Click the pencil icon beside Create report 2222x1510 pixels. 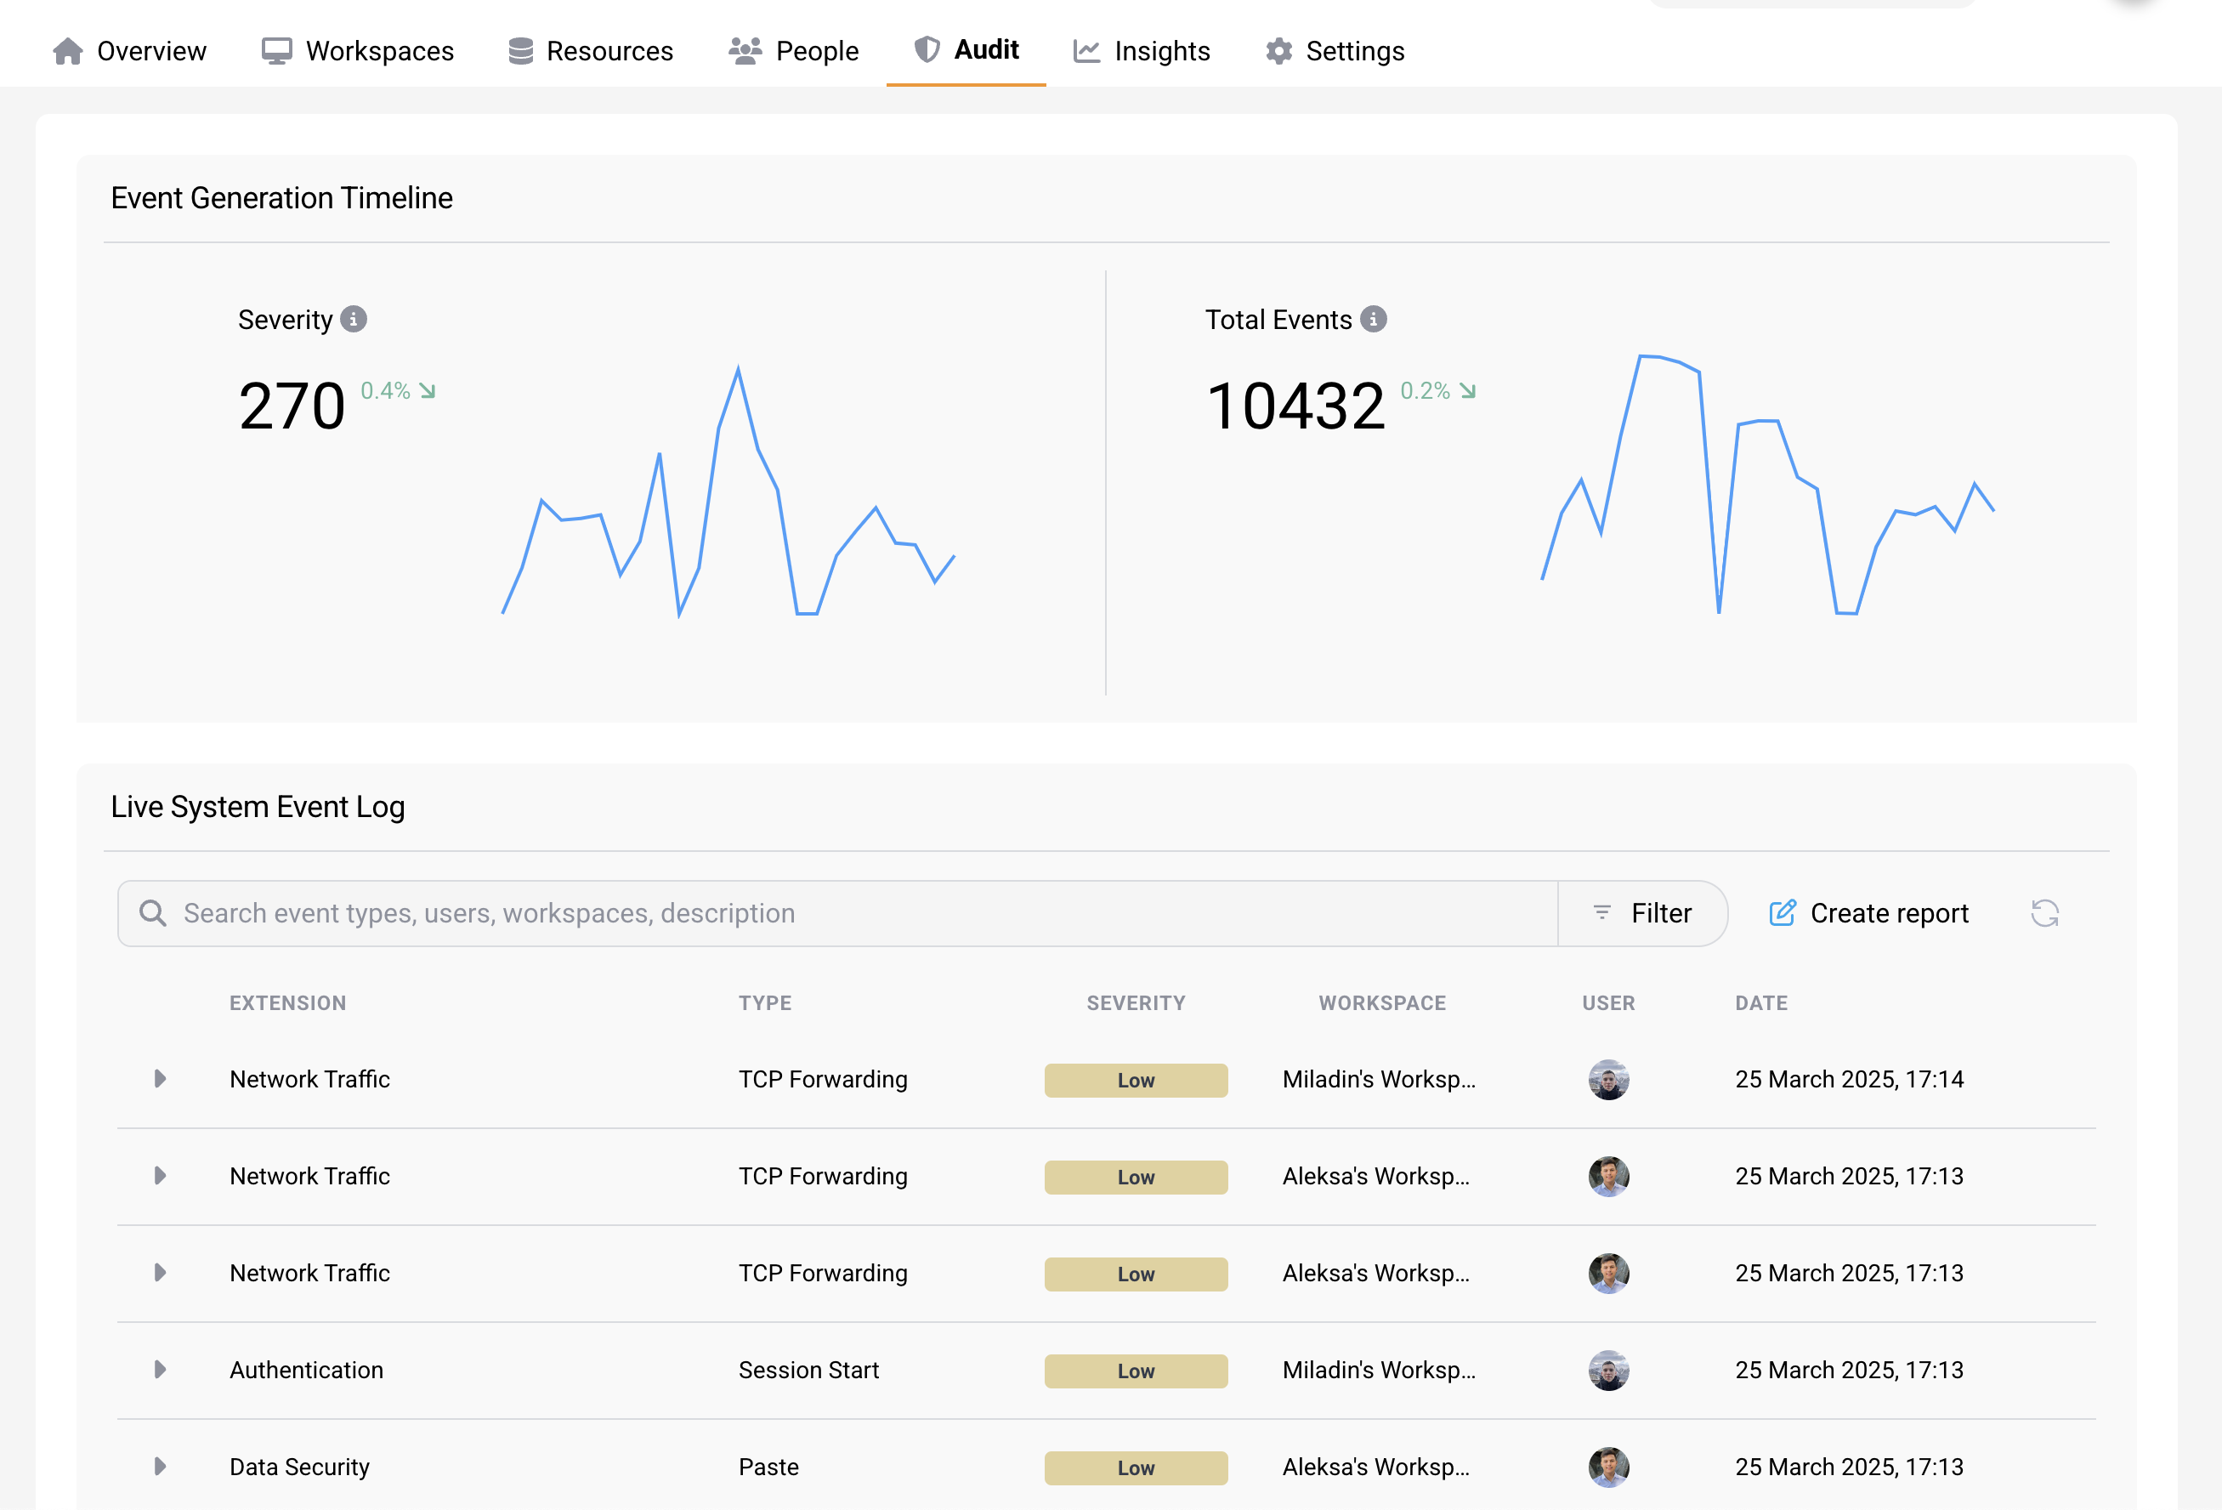(1783, 913)
